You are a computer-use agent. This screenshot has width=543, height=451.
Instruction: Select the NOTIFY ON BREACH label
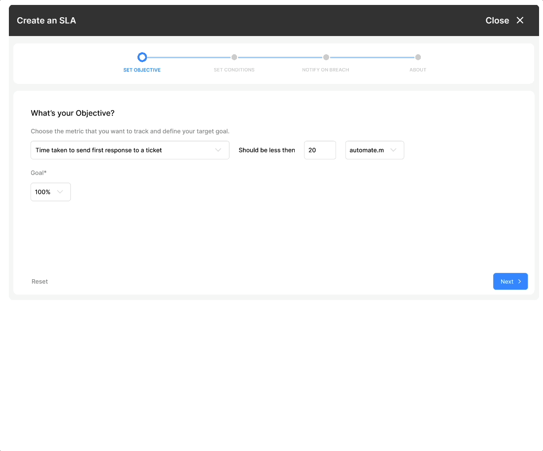[326, 70]
